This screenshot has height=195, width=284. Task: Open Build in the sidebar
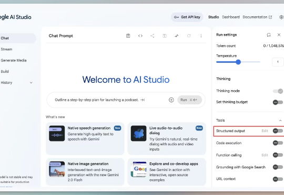coord(5,71)
